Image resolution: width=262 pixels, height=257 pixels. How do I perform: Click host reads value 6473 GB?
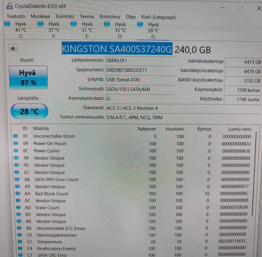[243, 62]
